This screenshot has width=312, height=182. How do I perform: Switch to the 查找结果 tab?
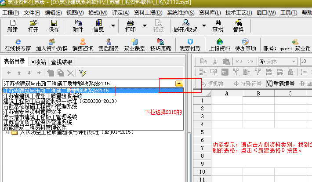tap(62, 62)
